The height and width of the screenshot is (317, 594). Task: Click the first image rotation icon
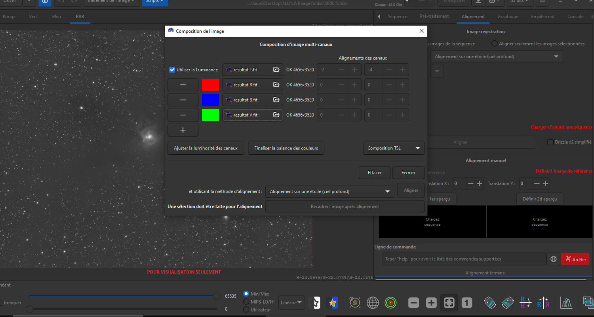[490, 303]
